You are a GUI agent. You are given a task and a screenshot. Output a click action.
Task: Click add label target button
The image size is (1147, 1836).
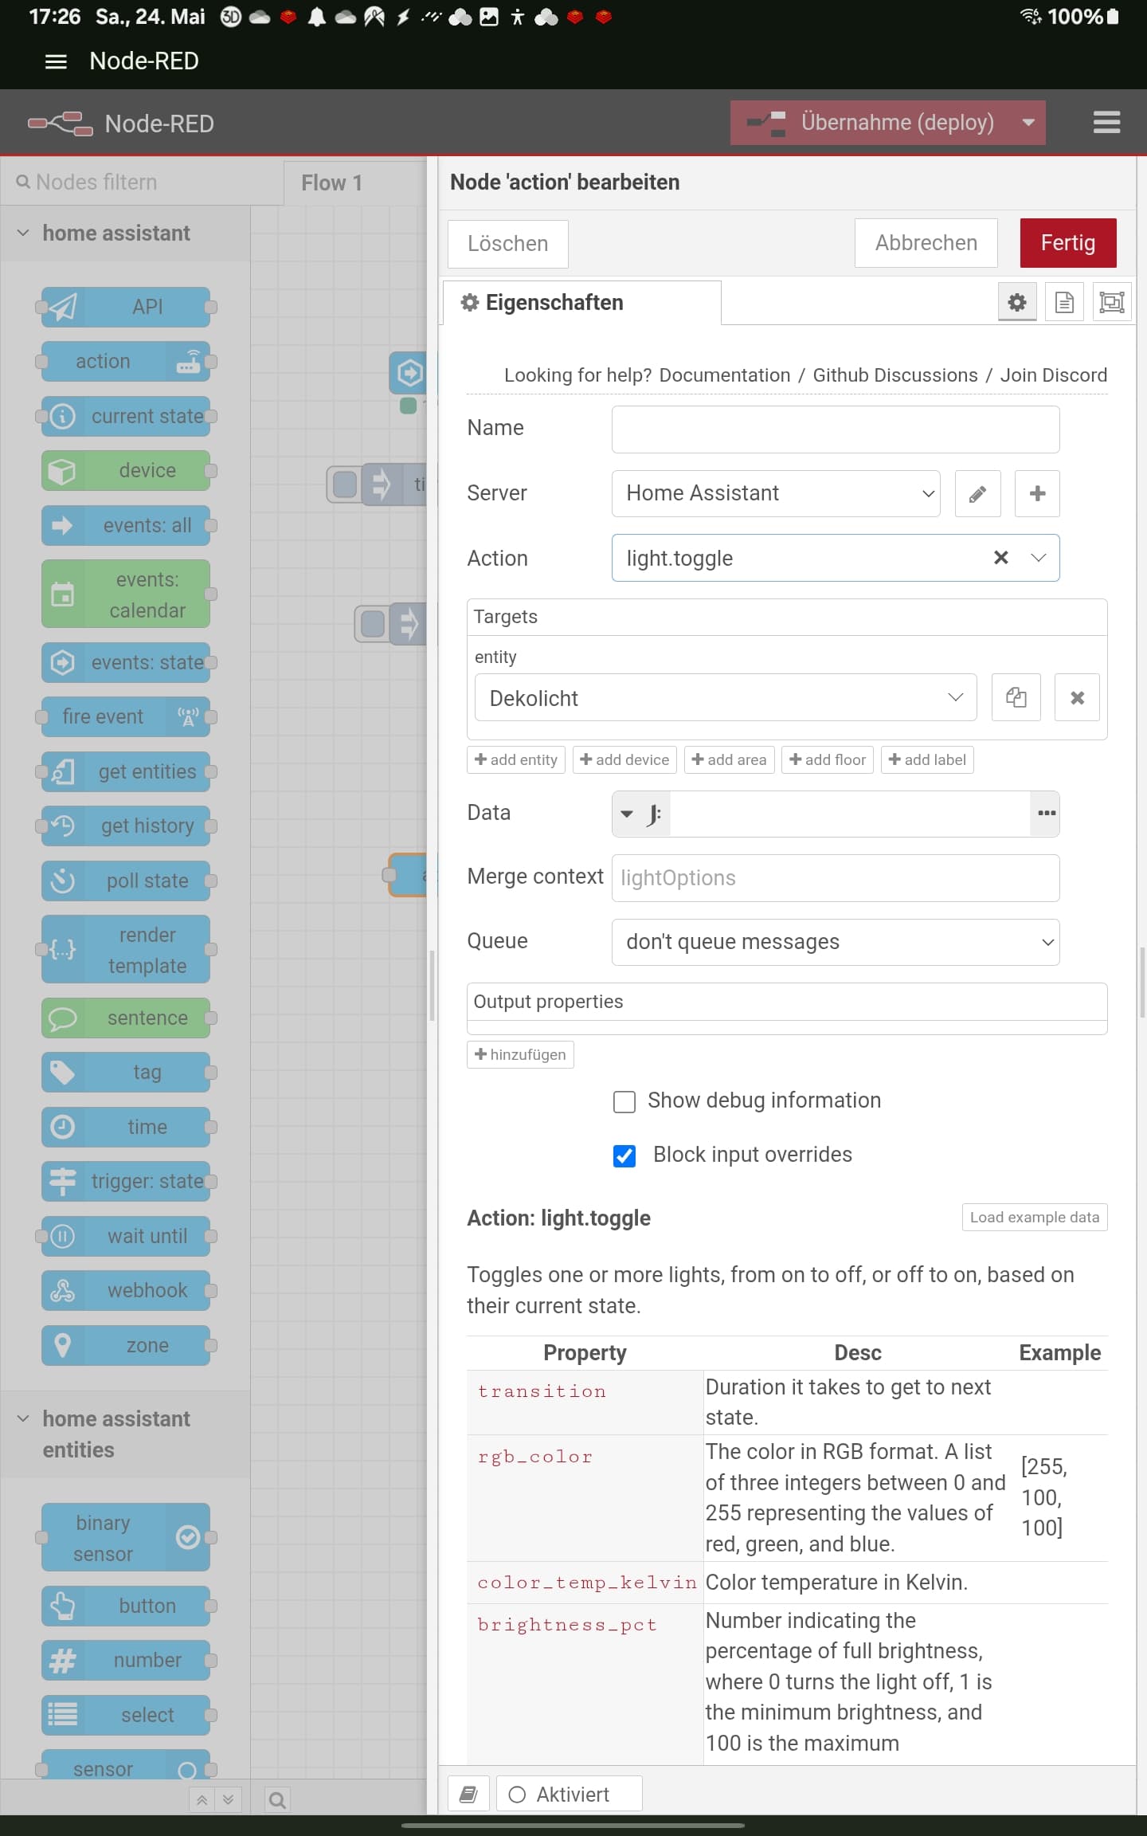[x=927, y=760]
